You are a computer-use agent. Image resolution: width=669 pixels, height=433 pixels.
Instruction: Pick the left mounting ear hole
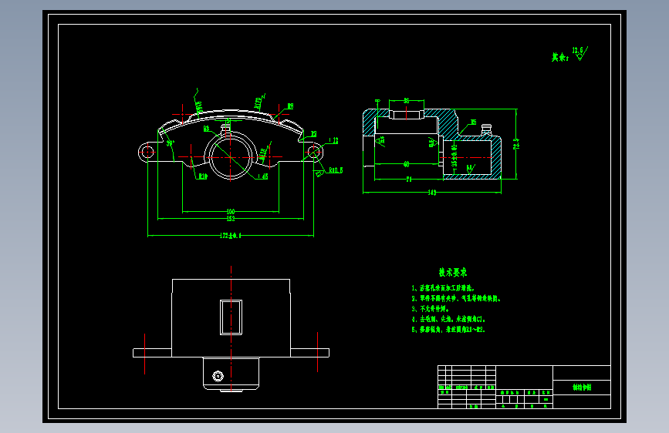click(x=147, y=152)
